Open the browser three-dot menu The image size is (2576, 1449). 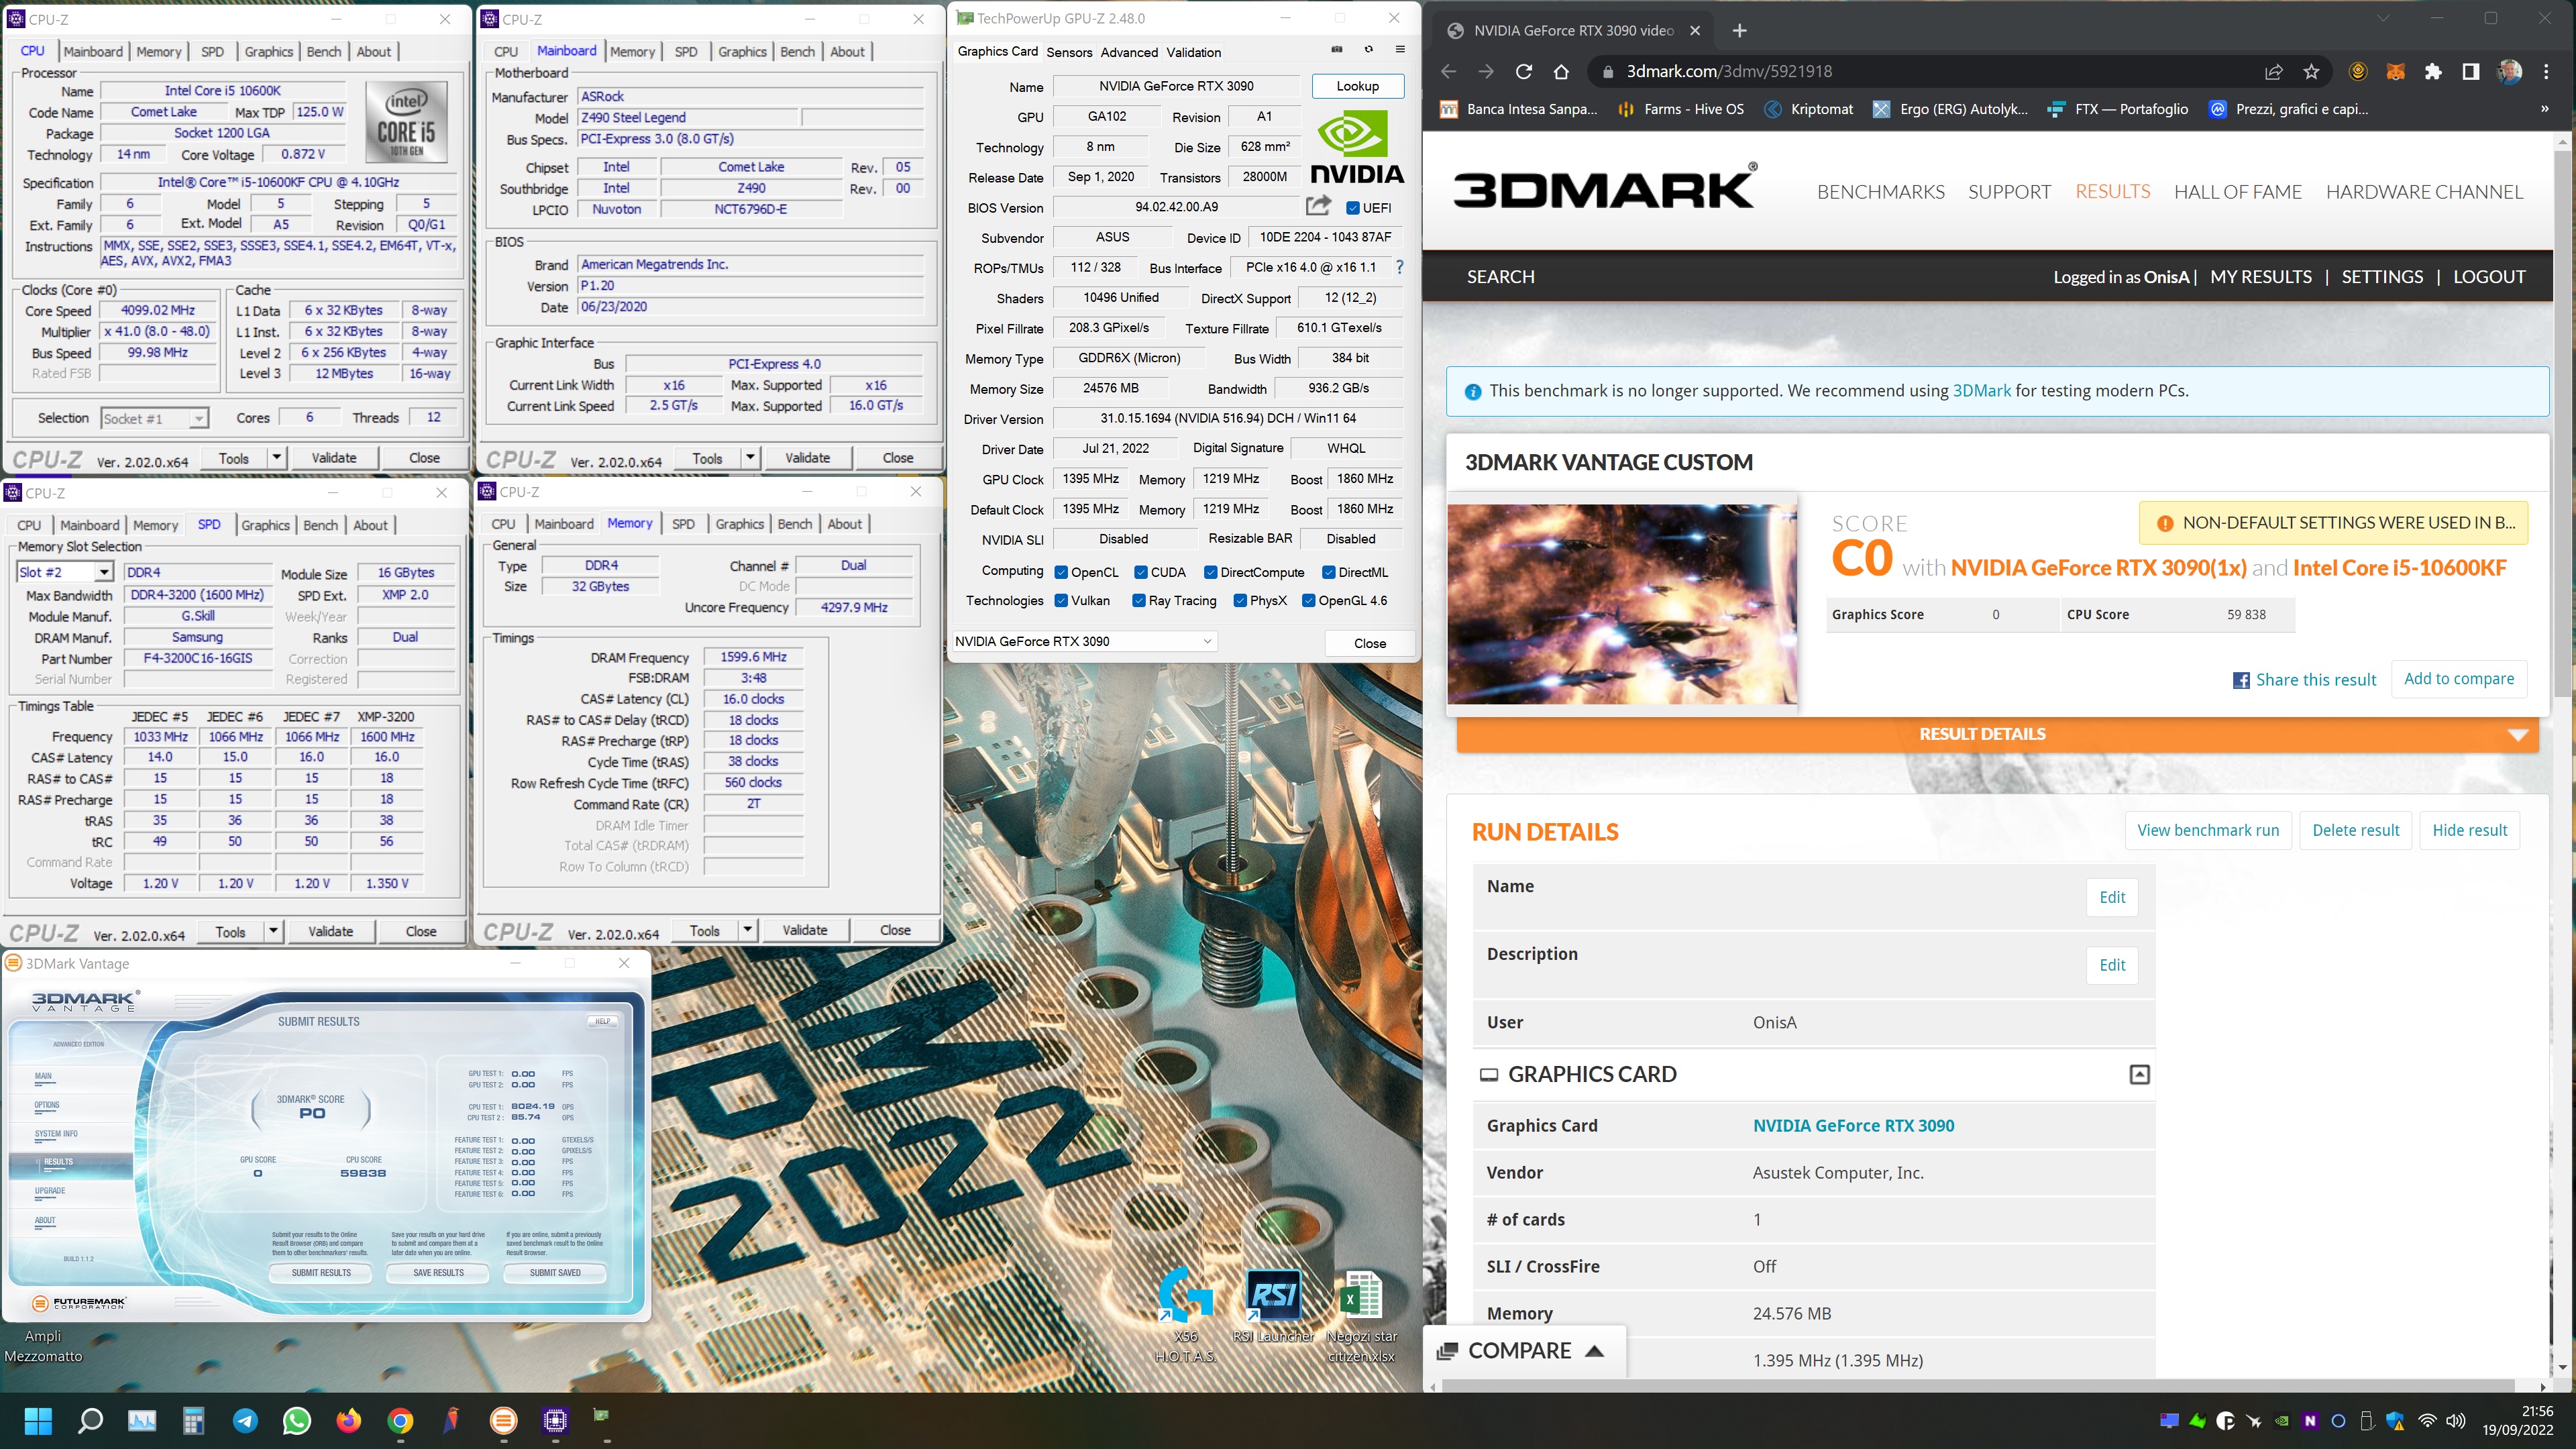point(2546,71)
